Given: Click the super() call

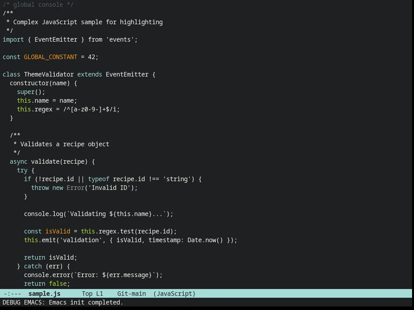Looking at the screenshot, I should (x=31, y=92).
